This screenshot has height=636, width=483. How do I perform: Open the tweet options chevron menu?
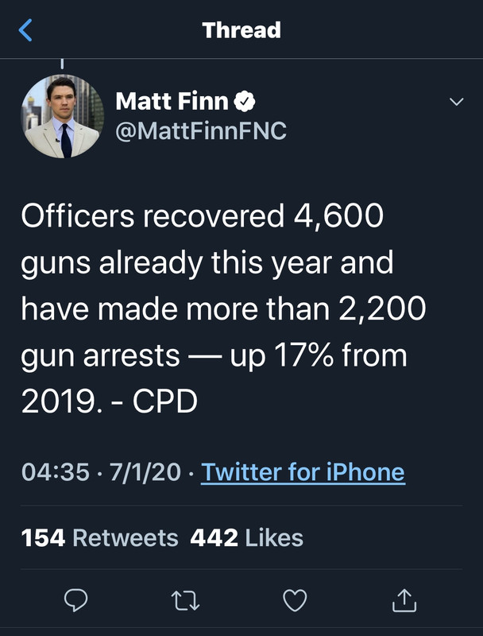pos(456,102)
